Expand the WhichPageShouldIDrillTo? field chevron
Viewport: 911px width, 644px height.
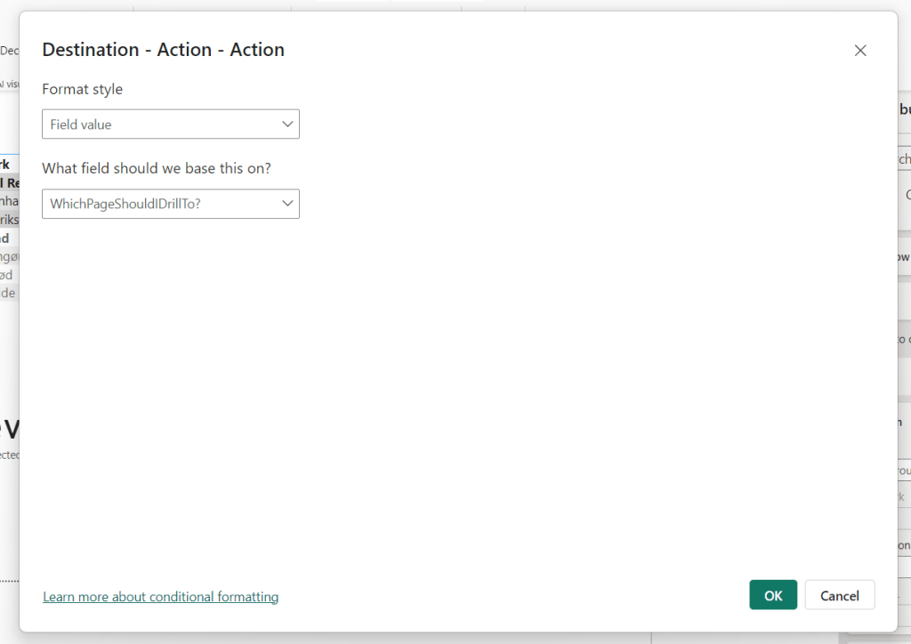coord(287,204)
